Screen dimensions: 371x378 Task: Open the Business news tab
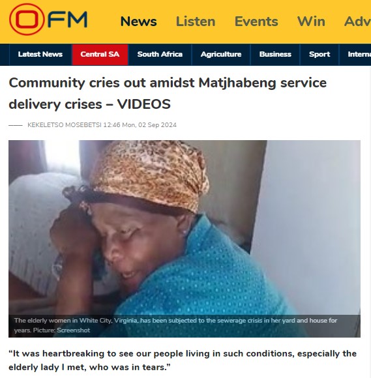point(275,55)
